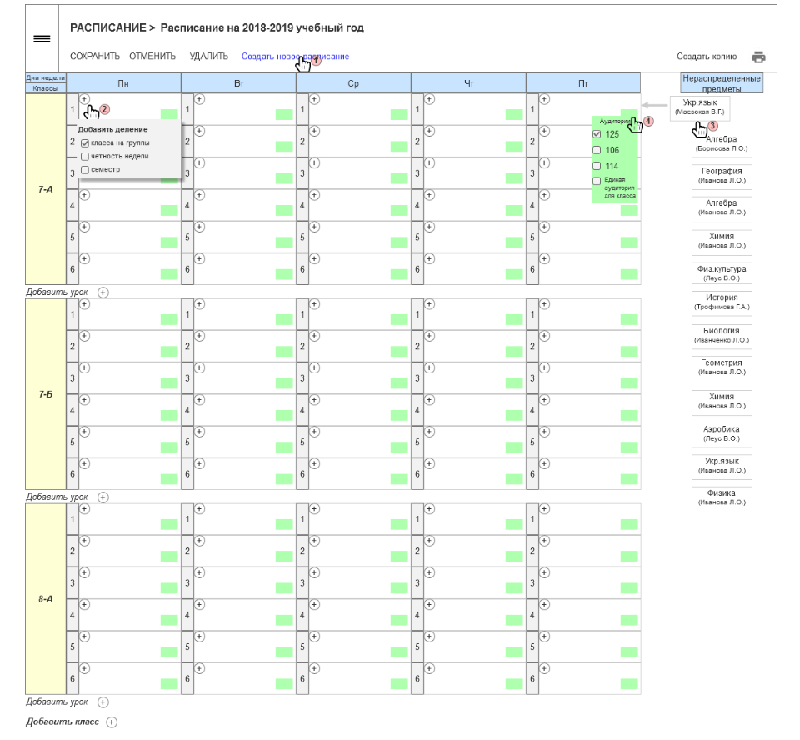
Task: Click ОТМЕНИТЬ to cancel changes
Action: click(x=152, y=57)
